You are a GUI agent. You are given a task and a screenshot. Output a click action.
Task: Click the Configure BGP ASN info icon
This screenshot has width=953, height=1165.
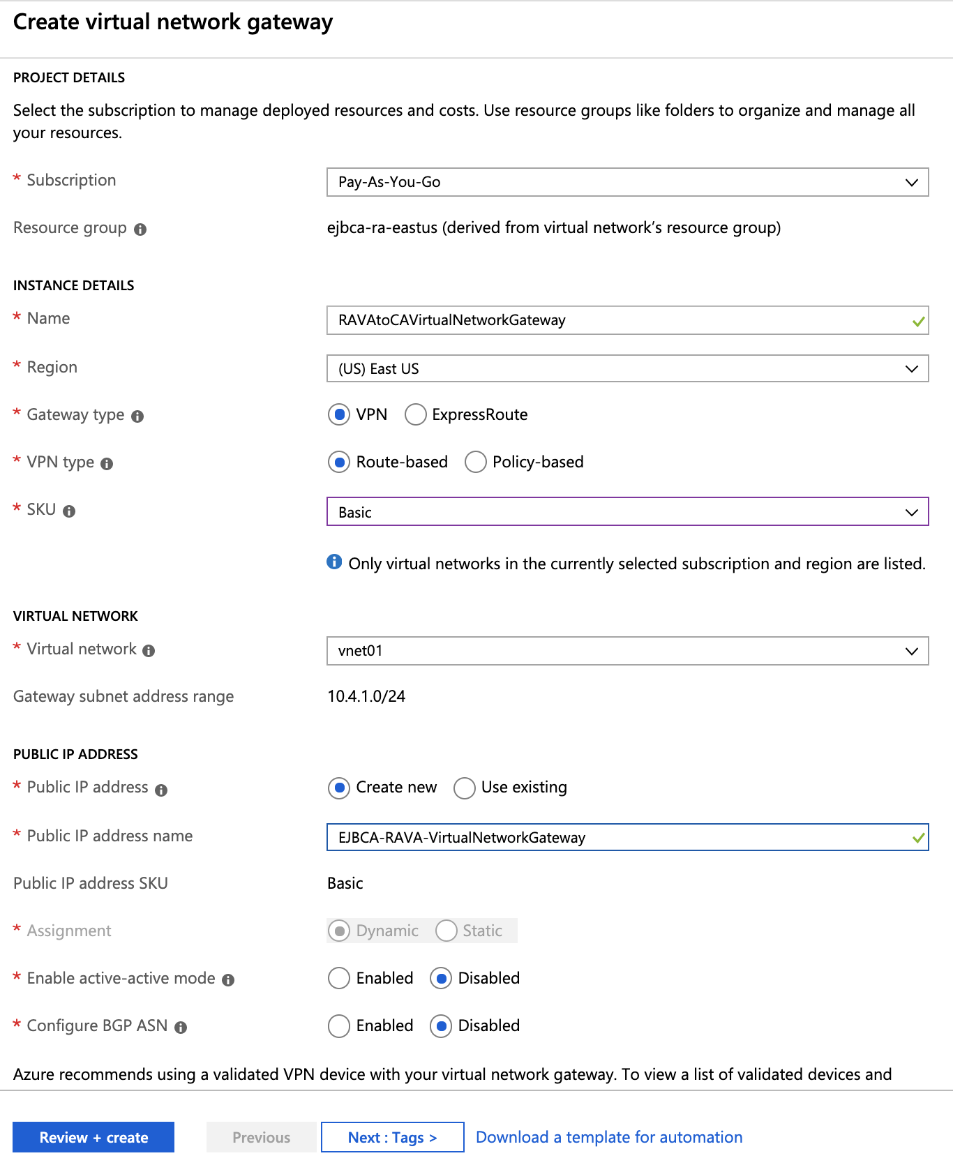[181, 1028]
